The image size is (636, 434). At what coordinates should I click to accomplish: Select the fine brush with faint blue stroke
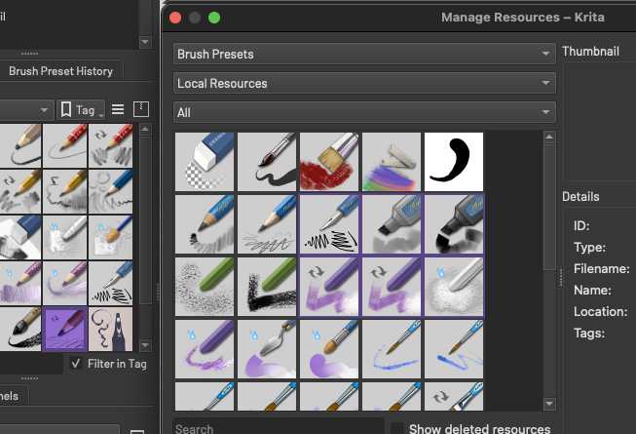392,349
